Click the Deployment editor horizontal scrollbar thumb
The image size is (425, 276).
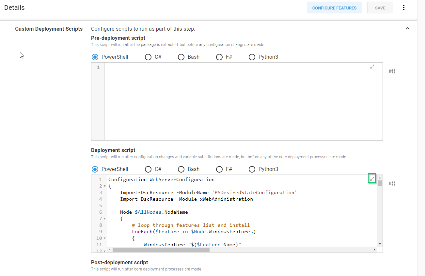point(161,250)
